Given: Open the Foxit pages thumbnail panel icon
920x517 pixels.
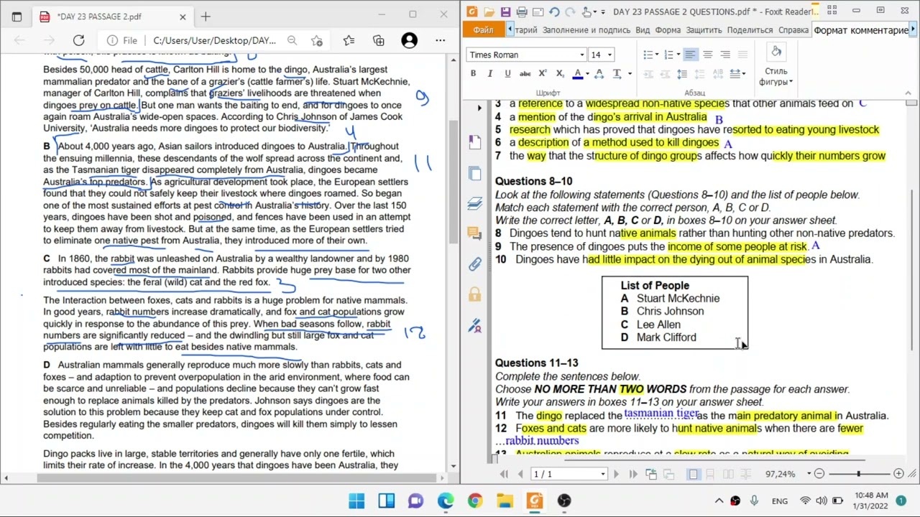Looking at the screenshot, I should click(x=474, y=173).
